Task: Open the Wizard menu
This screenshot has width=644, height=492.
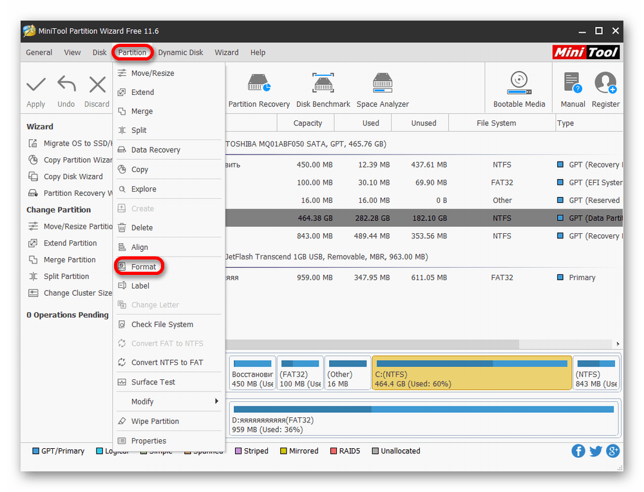Action: coord(226,53)
